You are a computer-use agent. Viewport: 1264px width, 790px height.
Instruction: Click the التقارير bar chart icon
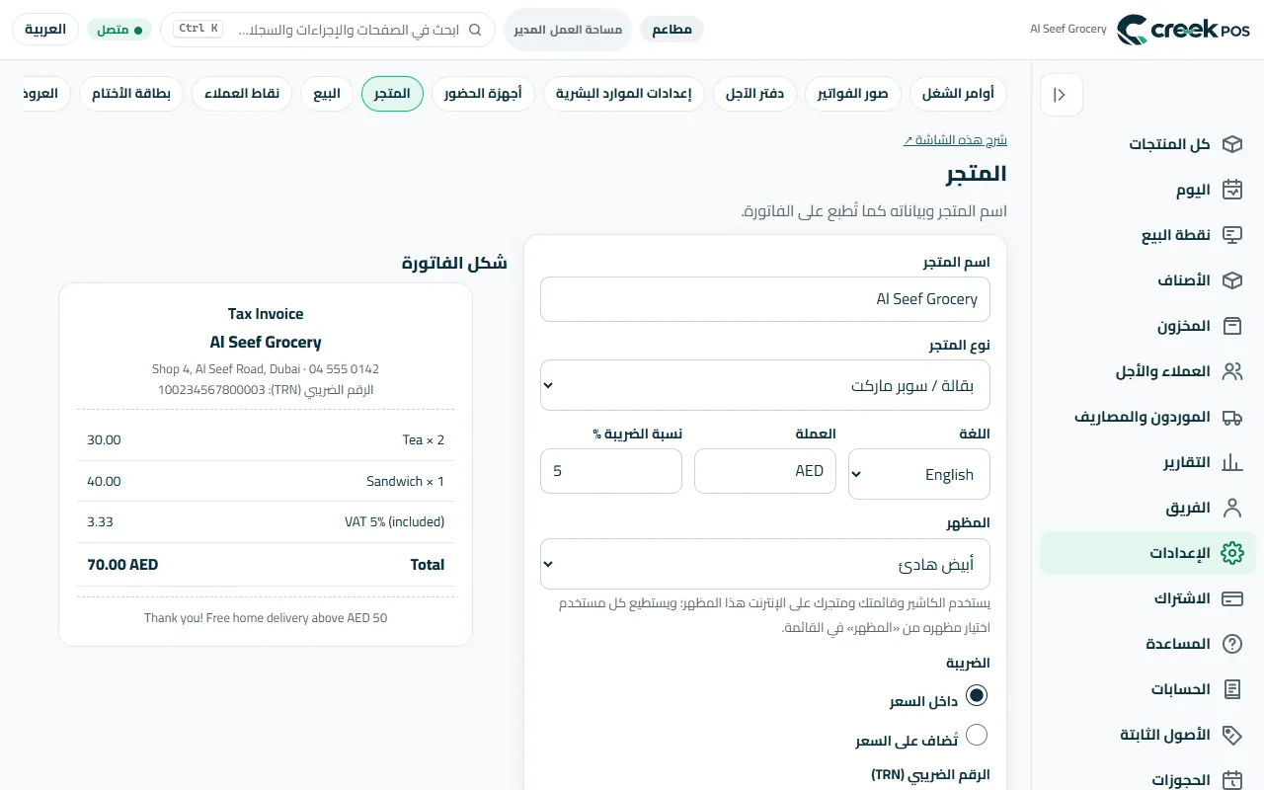[x=1231, y=462]
